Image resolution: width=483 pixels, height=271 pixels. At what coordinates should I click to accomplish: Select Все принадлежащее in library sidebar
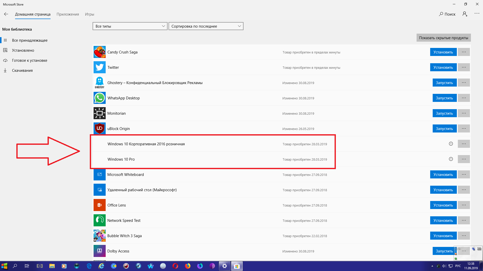point(30,40)
